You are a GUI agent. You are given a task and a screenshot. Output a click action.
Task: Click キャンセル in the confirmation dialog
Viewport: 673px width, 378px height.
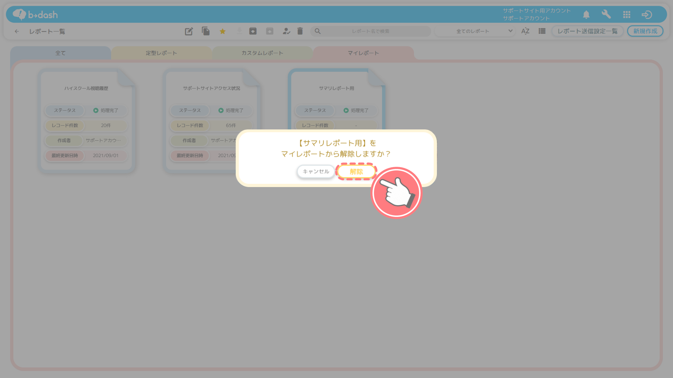[x=316, y=171]
